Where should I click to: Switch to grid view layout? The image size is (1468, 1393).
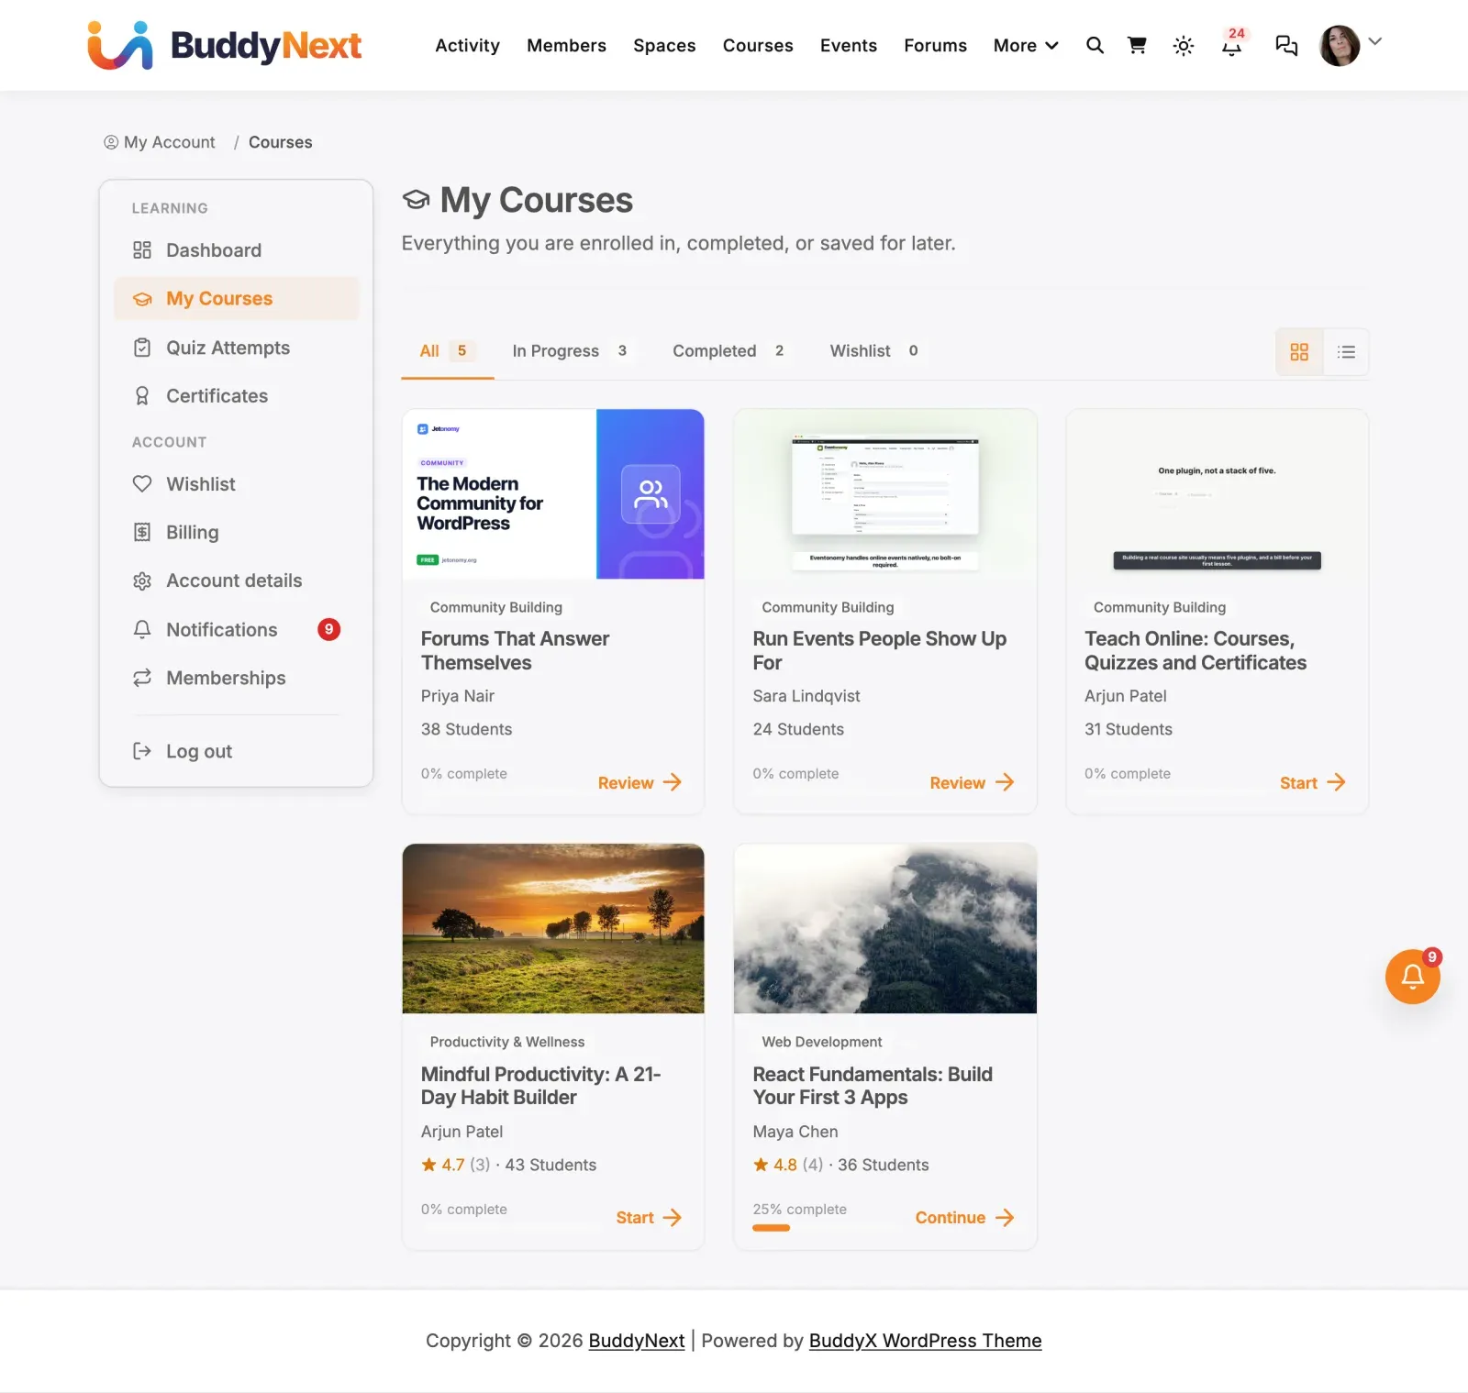[x=1299, y=352]
